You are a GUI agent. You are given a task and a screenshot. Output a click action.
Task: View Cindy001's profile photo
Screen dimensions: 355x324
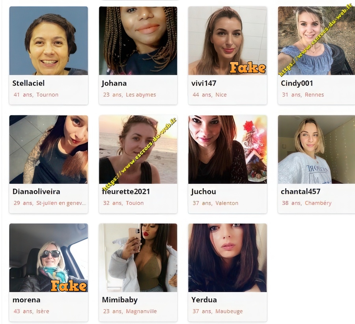pos(316,41)
